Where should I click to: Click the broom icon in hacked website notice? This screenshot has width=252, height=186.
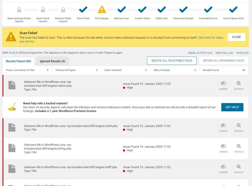(x=12, y=107)
